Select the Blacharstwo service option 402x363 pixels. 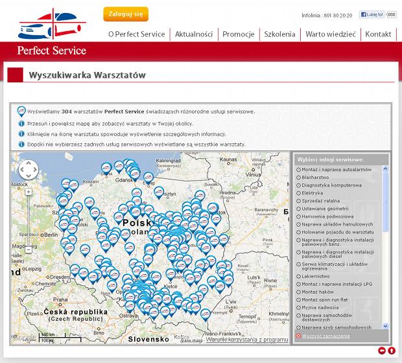pos(313,178)
